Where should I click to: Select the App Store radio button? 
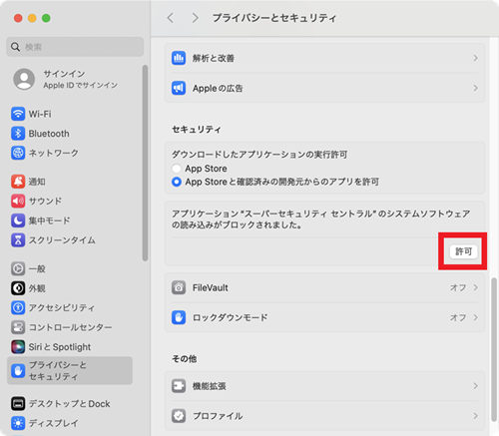coord(177,169)
